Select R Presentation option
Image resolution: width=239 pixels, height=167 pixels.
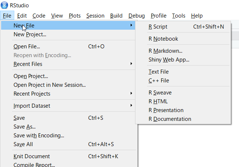[x=183, y=110]
